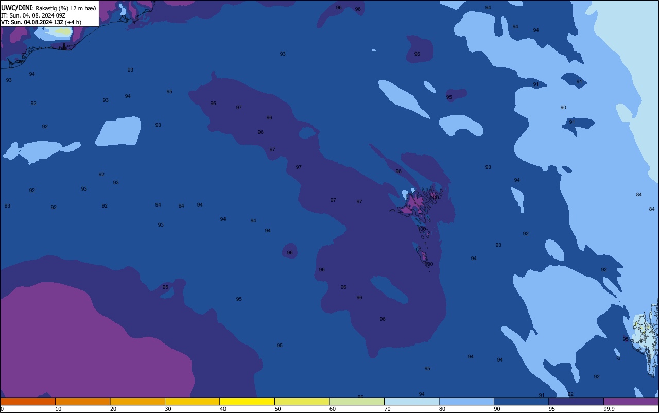Image resolution: width=659 pixels, height=413 pixels.
Task: Click the colorbar tick label '0'
Action: click(x=2, y=409)
